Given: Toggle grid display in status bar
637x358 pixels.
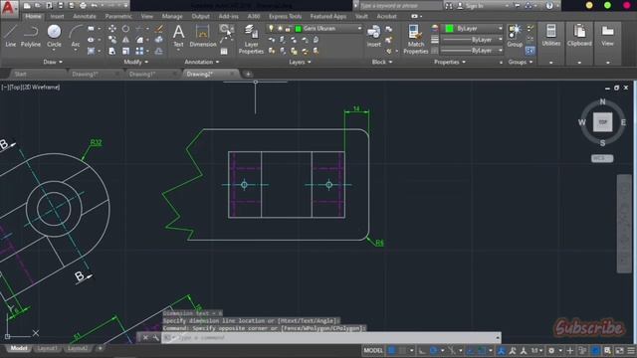Looking at the screenshot, I should [x=391, y=350].
